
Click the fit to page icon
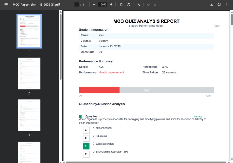121,5
